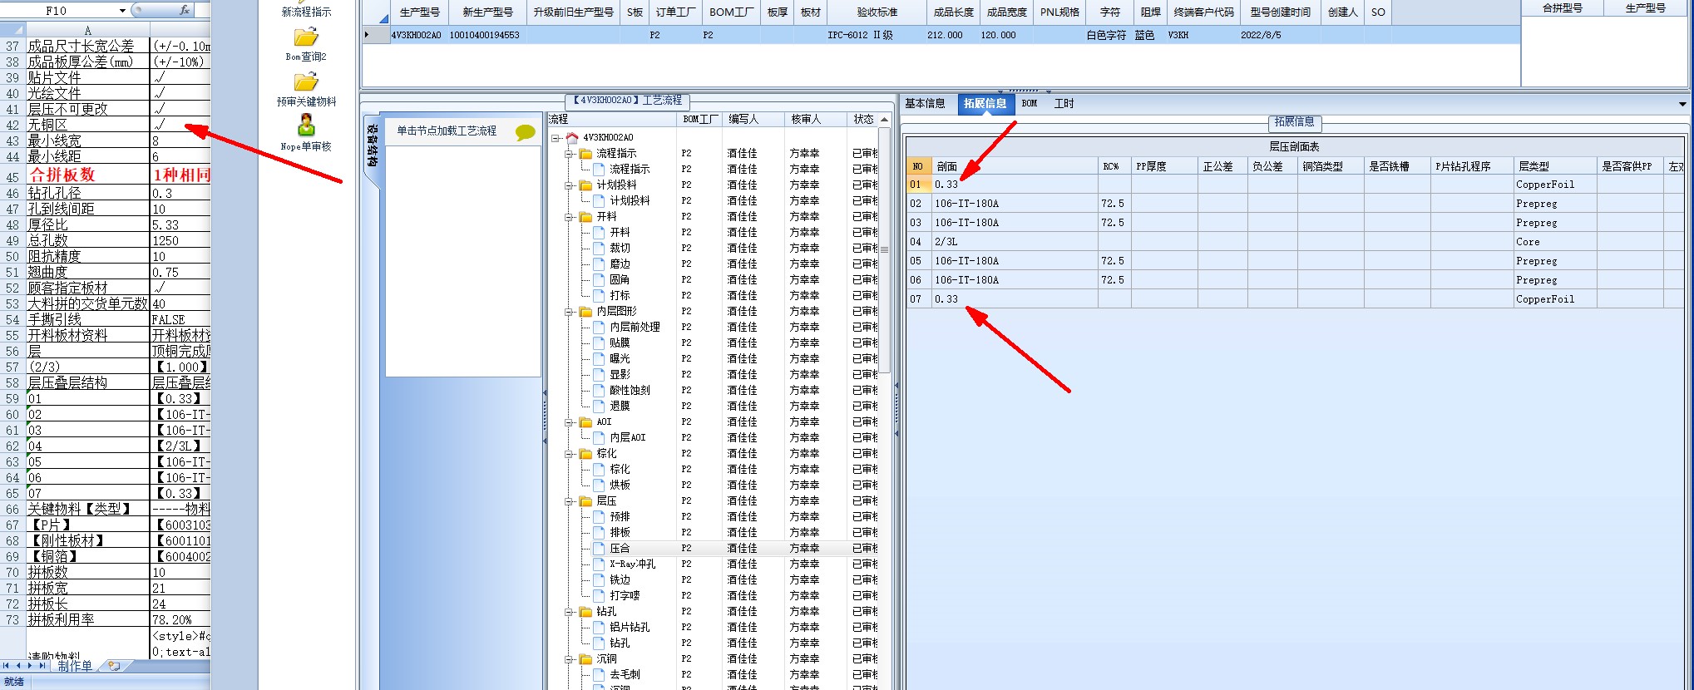Click the page icon beside 贴膜
Screen dimensions: 1694x690
[x=600, y=343]
